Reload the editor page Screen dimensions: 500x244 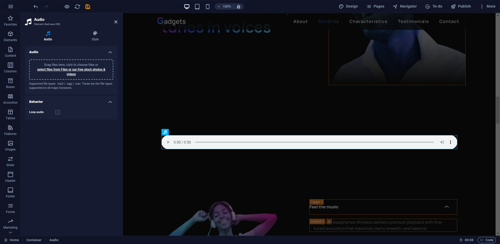77,7
